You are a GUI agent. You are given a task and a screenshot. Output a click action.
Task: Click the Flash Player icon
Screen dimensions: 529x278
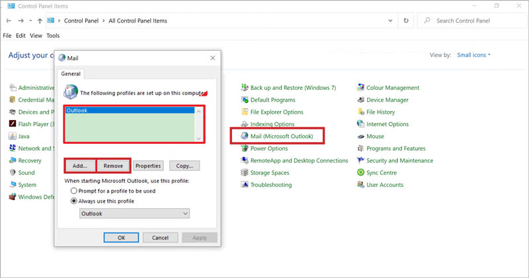point(13,123)
